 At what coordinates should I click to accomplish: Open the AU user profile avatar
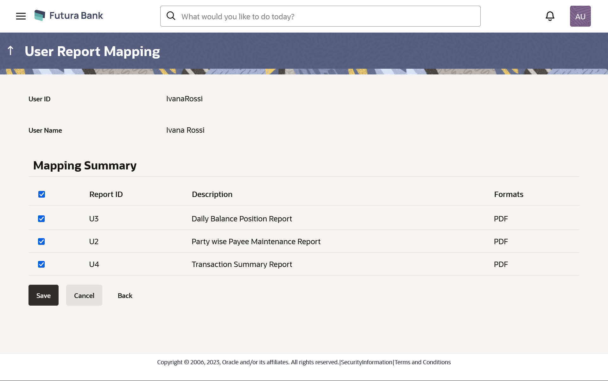coord(580,16)
